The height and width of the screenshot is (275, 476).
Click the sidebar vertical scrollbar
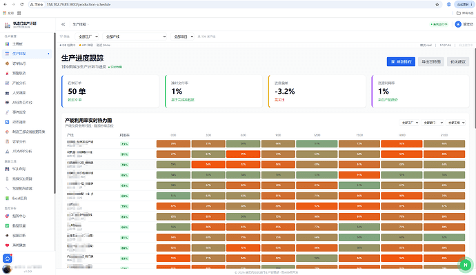point(54,113)
